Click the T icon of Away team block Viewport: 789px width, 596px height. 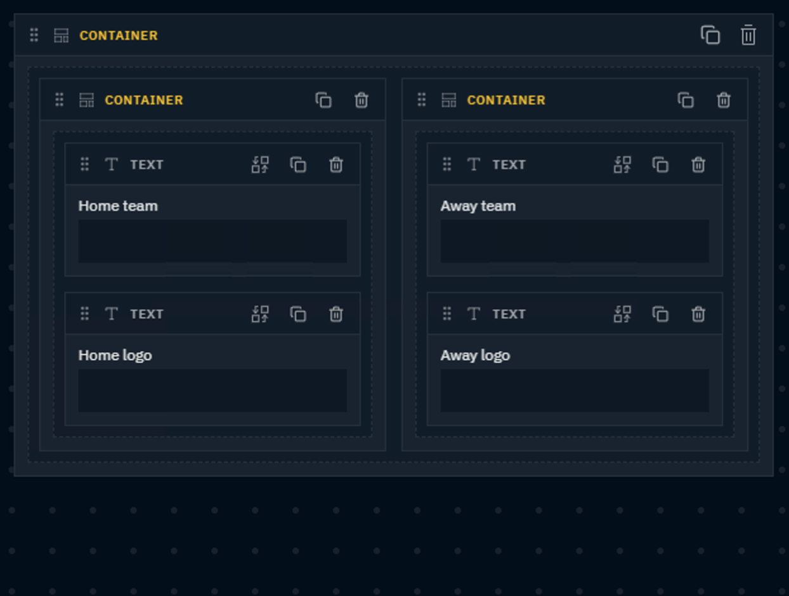[474, 165]
